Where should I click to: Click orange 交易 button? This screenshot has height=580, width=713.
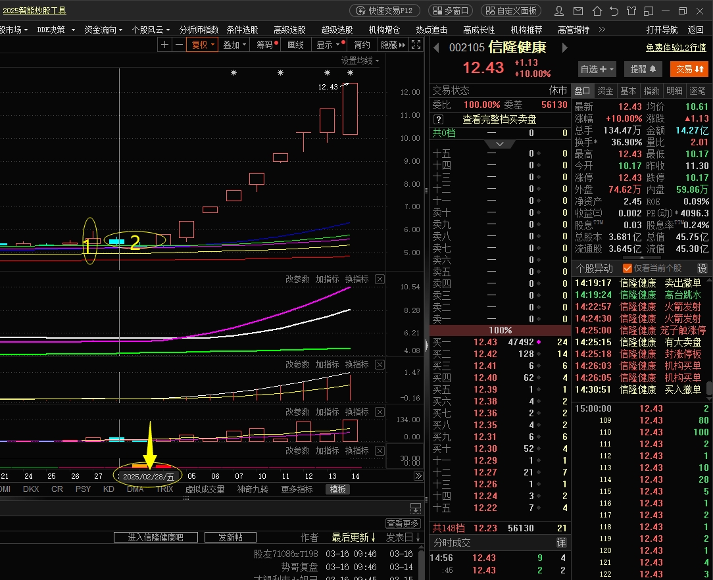coord(689,69)
